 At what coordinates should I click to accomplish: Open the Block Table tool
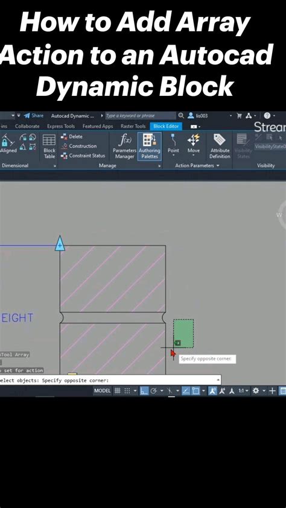[49, 147]
